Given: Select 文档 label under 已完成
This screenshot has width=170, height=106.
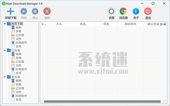Looking at the screenshot, I should click(x=18, y=65).
